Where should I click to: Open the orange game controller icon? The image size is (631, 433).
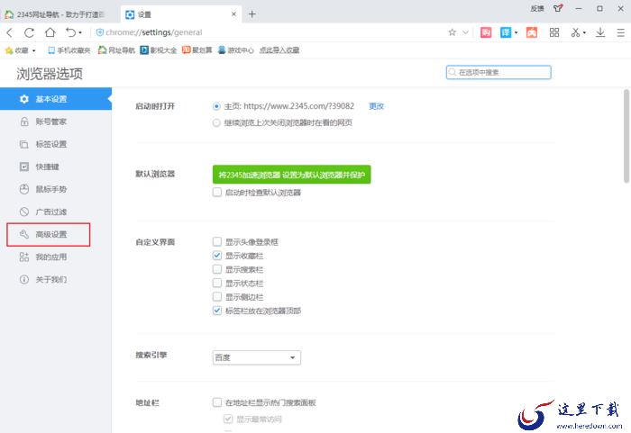532,32
